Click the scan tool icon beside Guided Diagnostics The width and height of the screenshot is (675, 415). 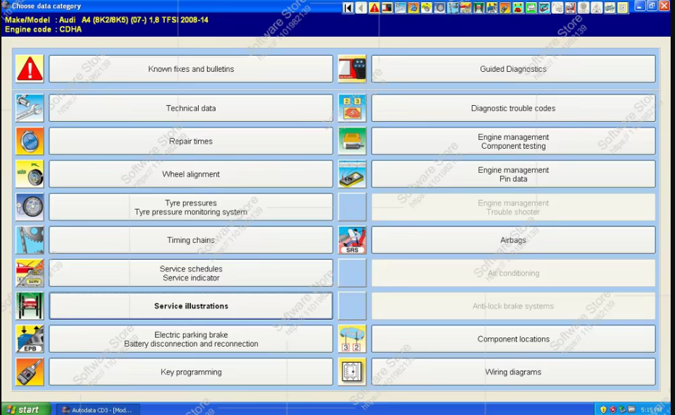[352, 69]
